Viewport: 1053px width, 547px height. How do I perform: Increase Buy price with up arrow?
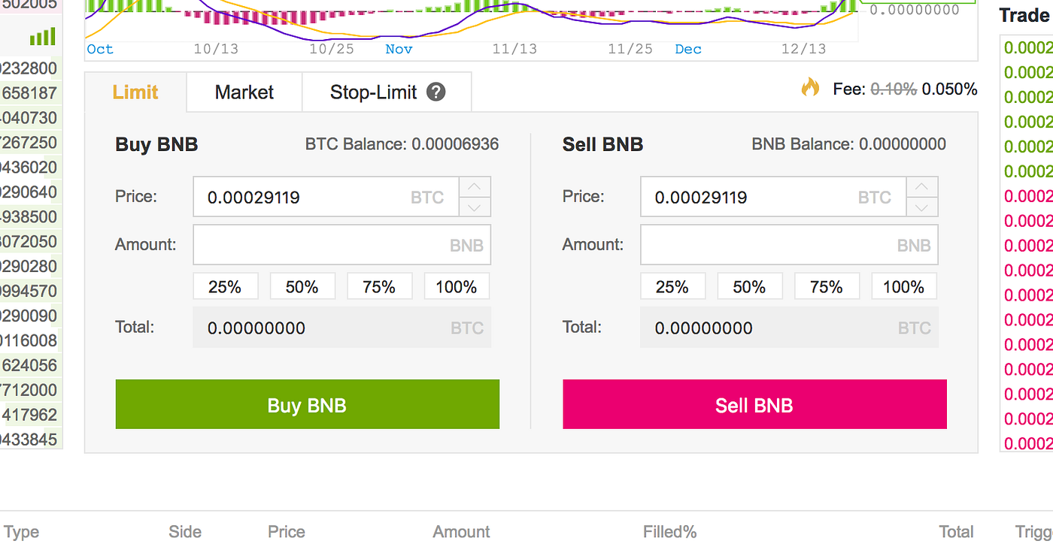tap(475, 187)
